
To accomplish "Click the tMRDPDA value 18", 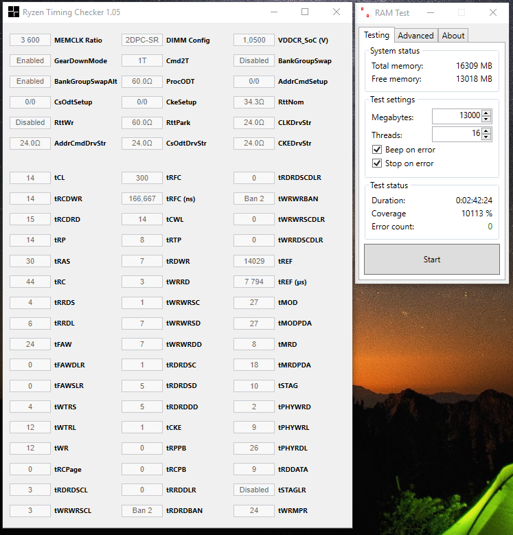I will pos(254,365).
